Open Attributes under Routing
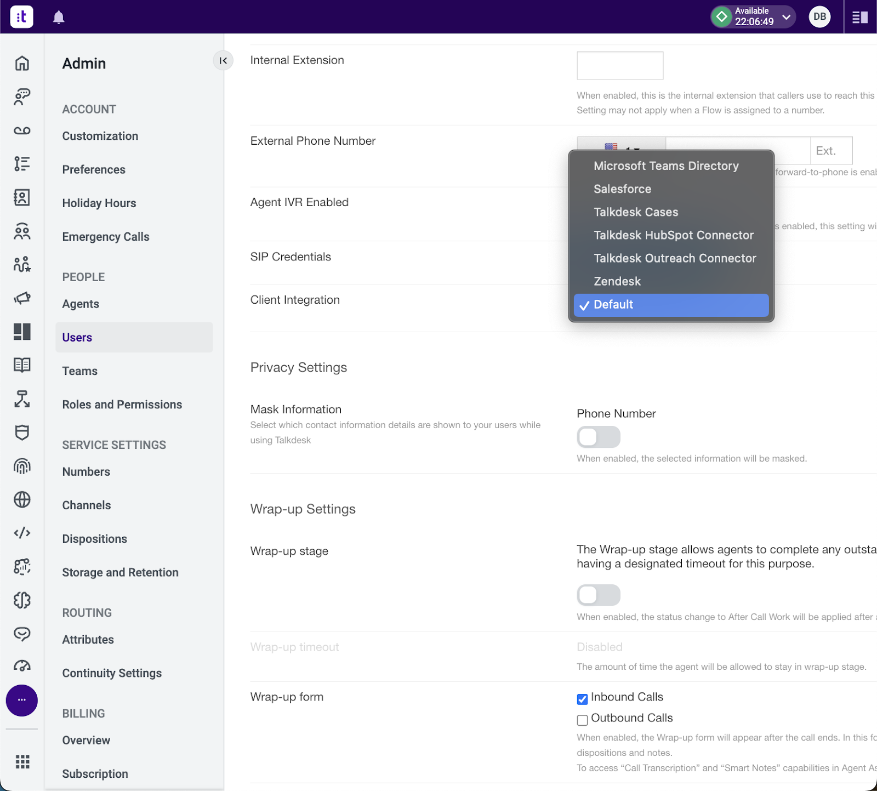Image resolution: width=877 pixels, height=791 pixels. coord(88,640)
